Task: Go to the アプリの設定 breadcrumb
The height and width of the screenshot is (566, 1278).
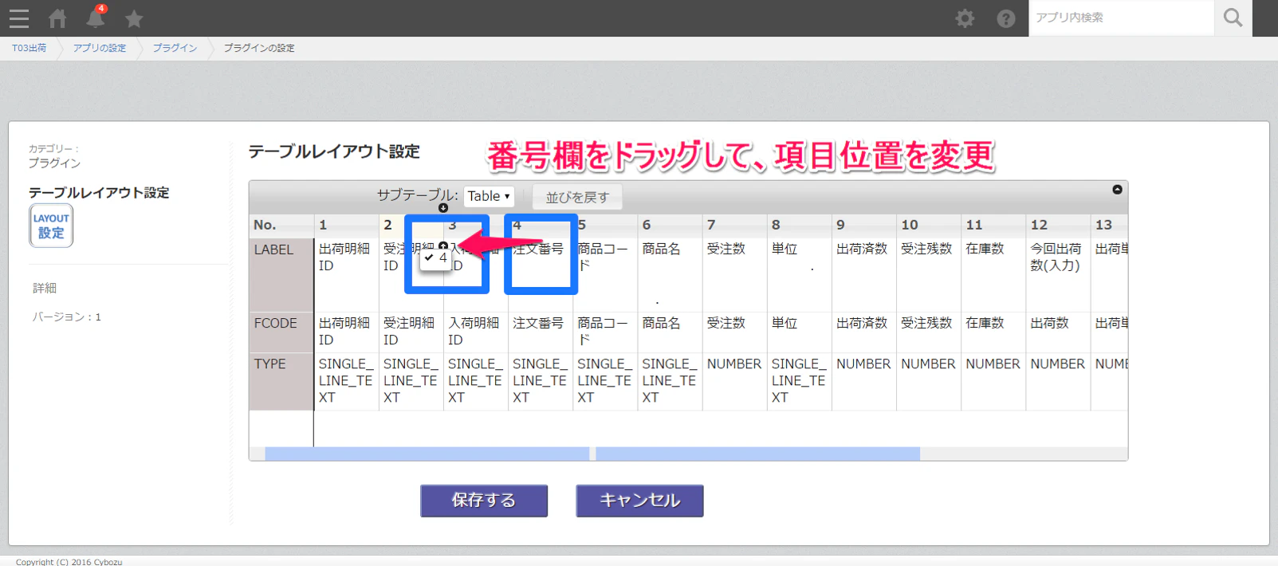Action: (100, 48)
